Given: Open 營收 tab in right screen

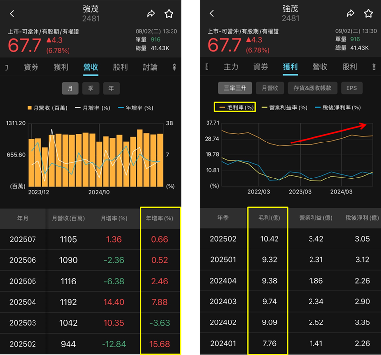Looking at the screenshot, I should [x=320, y=67].
